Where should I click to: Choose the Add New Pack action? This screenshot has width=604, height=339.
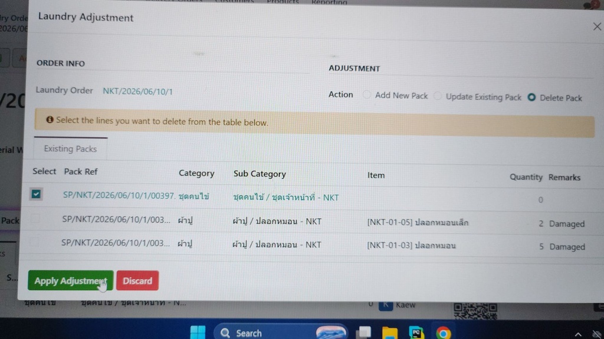pos(367,95)
